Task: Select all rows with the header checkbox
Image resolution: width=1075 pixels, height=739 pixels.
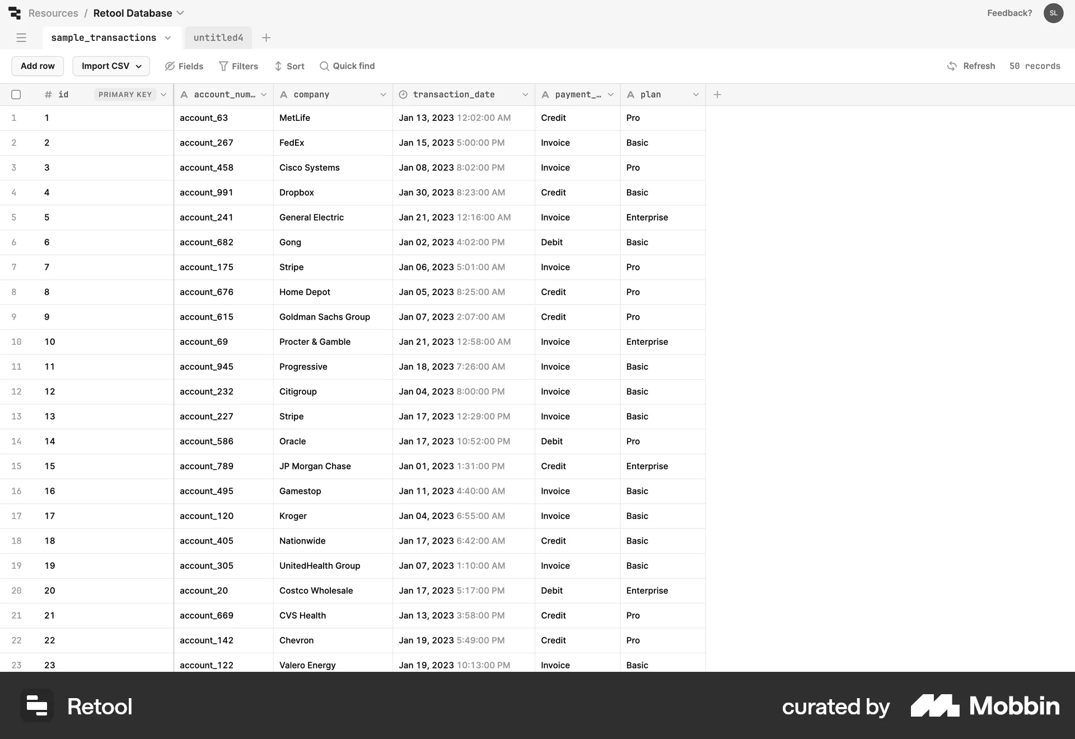Action: pyautogui.click(x=16, y=94)
